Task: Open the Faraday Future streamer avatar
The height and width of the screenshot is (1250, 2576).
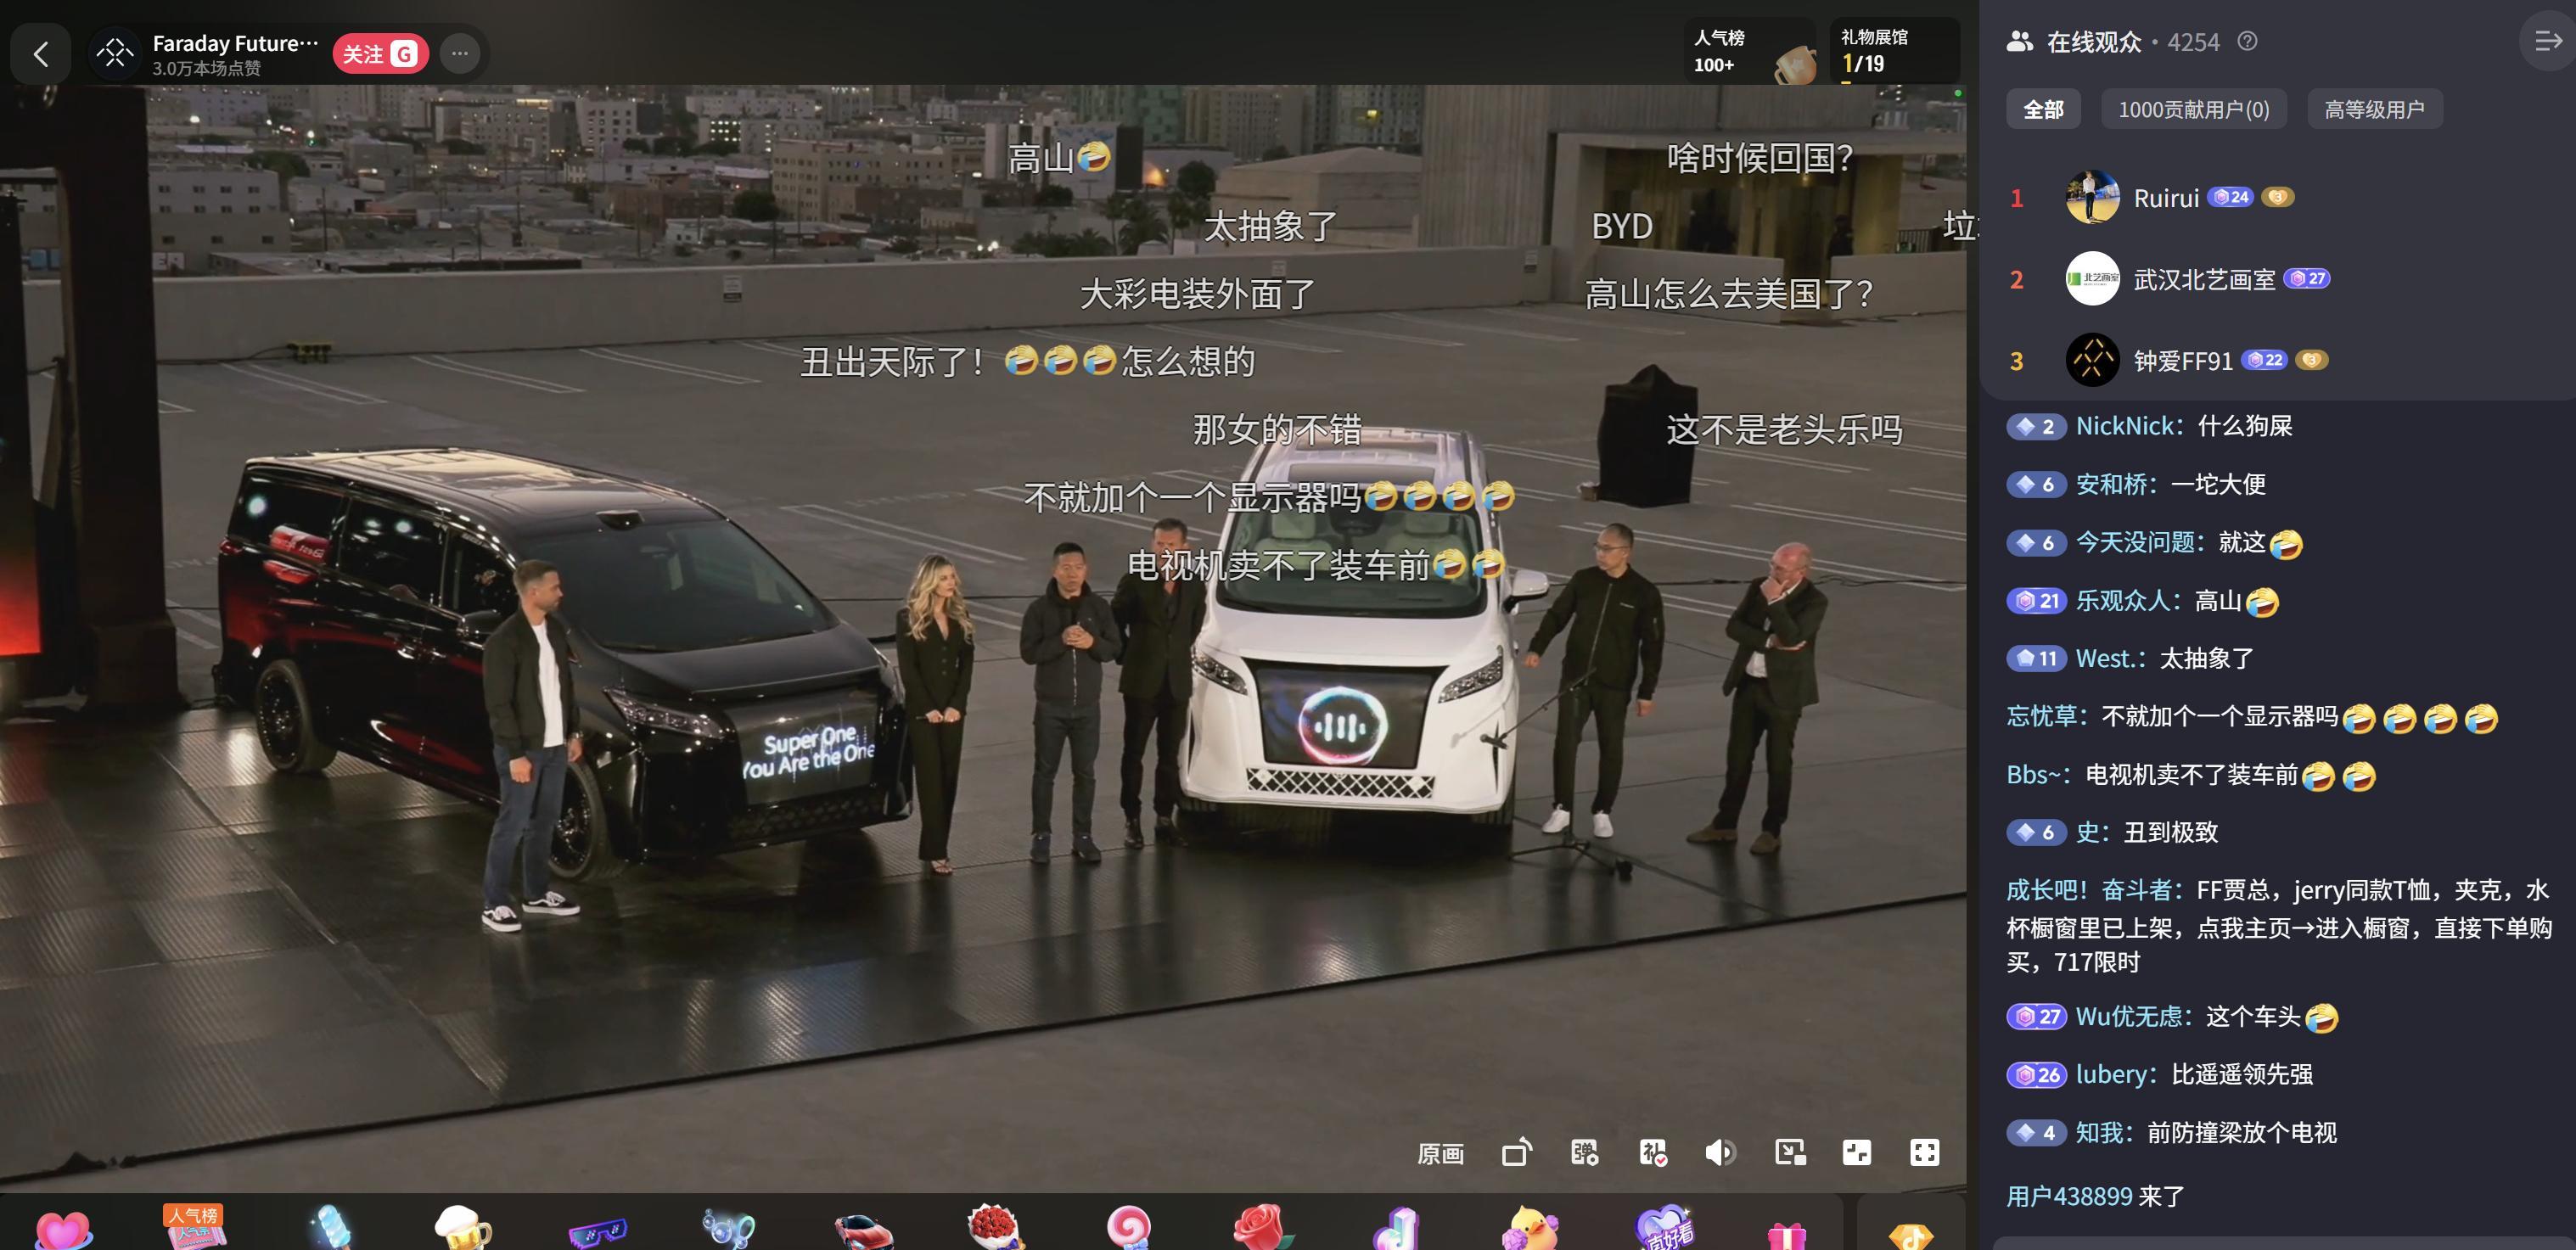Action: point(115,53)
